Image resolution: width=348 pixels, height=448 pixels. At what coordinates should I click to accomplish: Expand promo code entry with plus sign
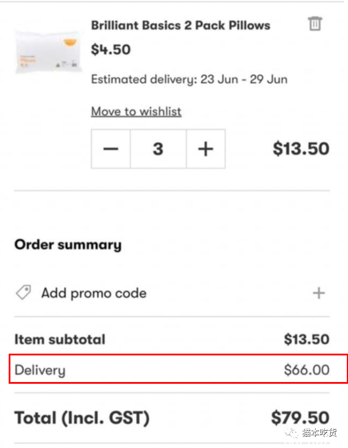click(318, 293)
